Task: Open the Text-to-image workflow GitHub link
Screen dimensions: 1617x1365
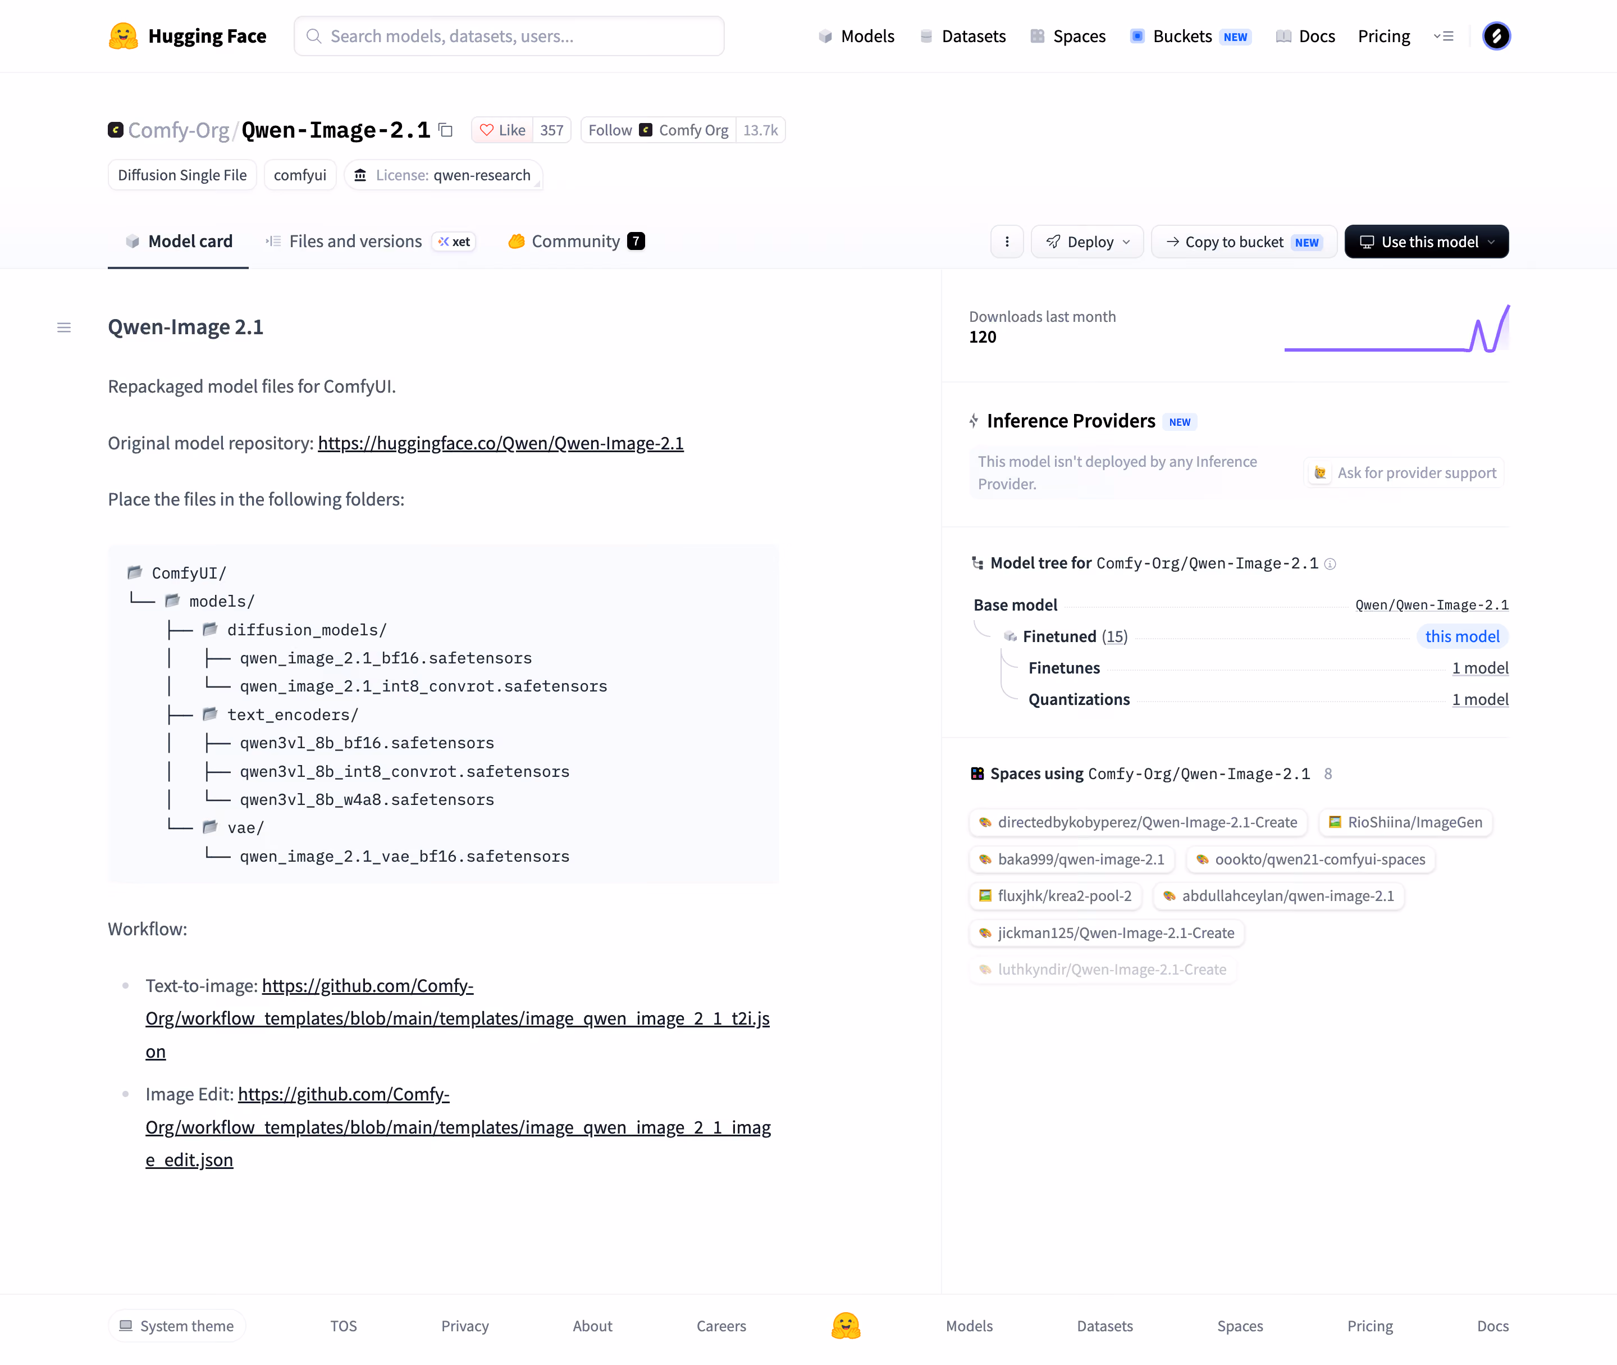Action: point(458,1018)
